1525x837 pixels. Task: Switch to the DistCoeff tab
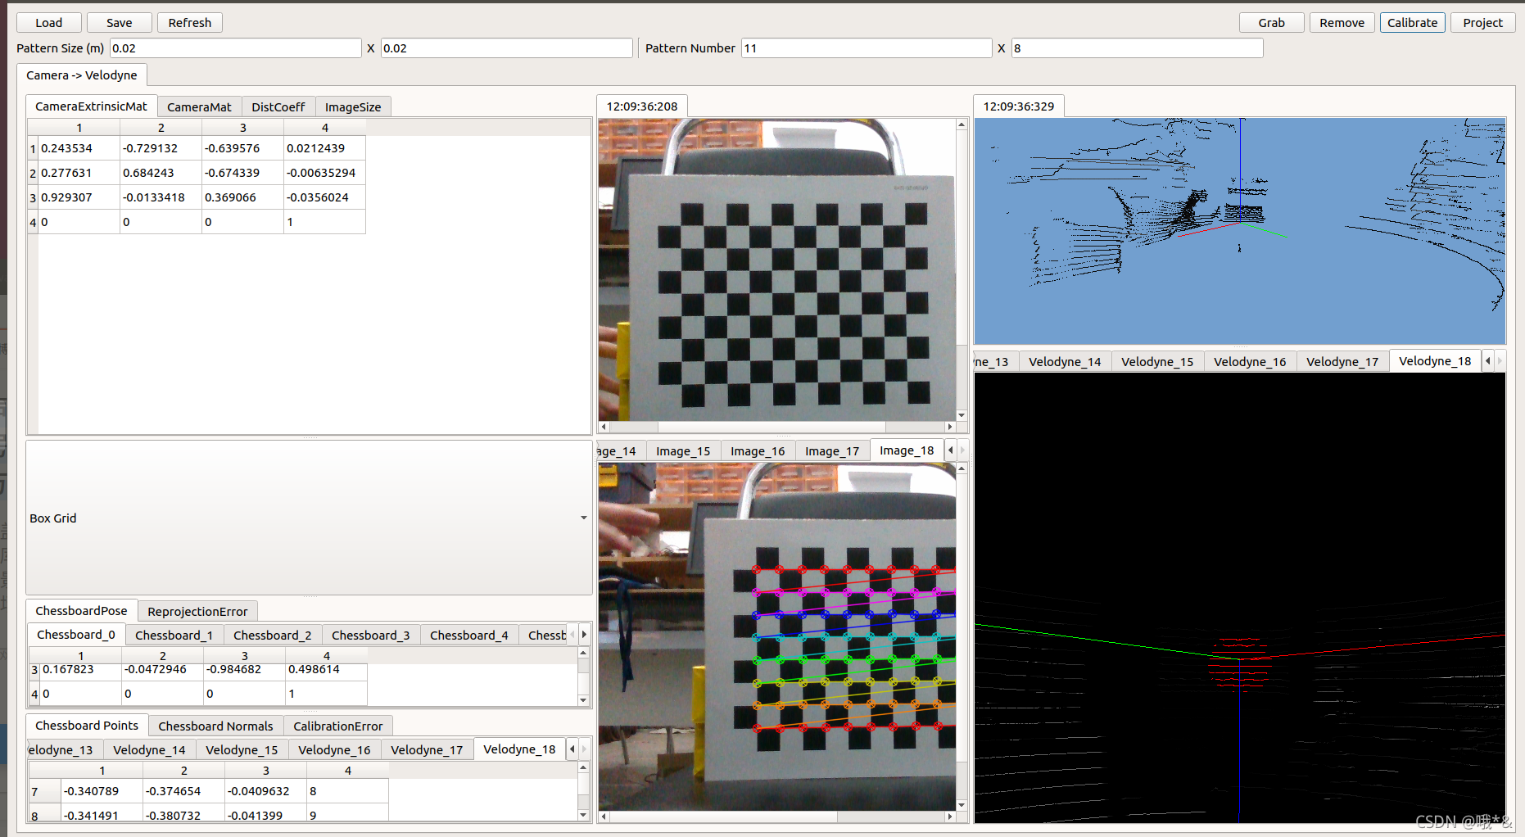coord(278,107)
